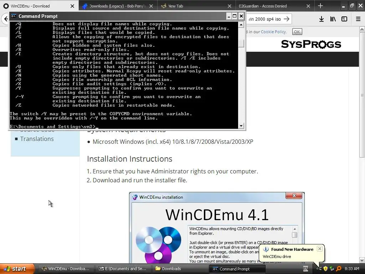365x274 pixels.
Task: Close the New Tab tab
Action: point(230,6)
